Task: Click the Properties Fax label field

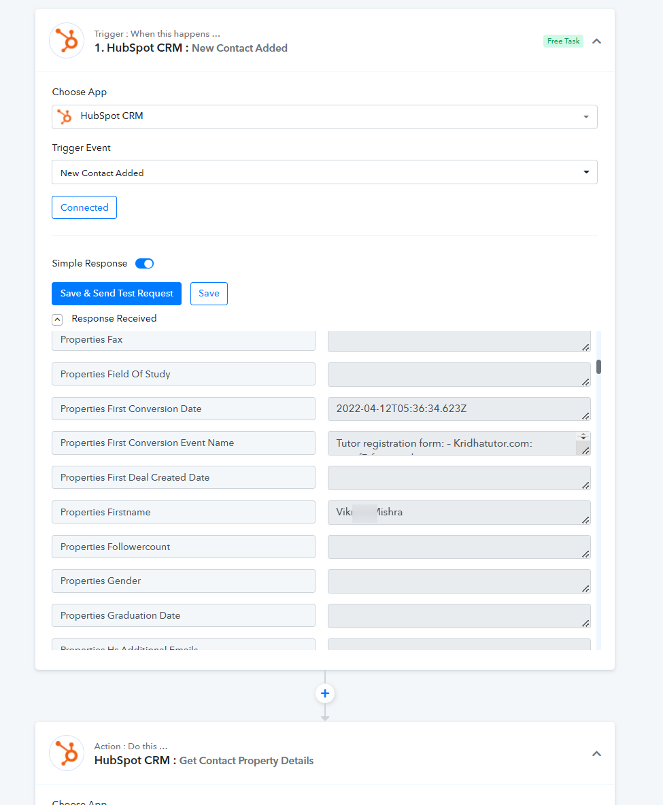Action: (x=184, y=341)
